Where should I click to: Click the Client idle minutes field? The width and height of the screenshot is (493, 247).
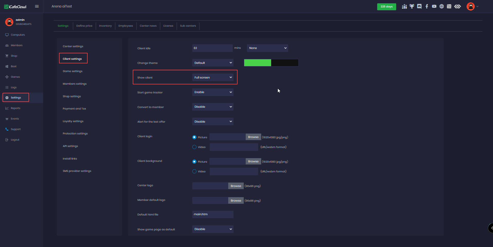click(x=212, y=48)
